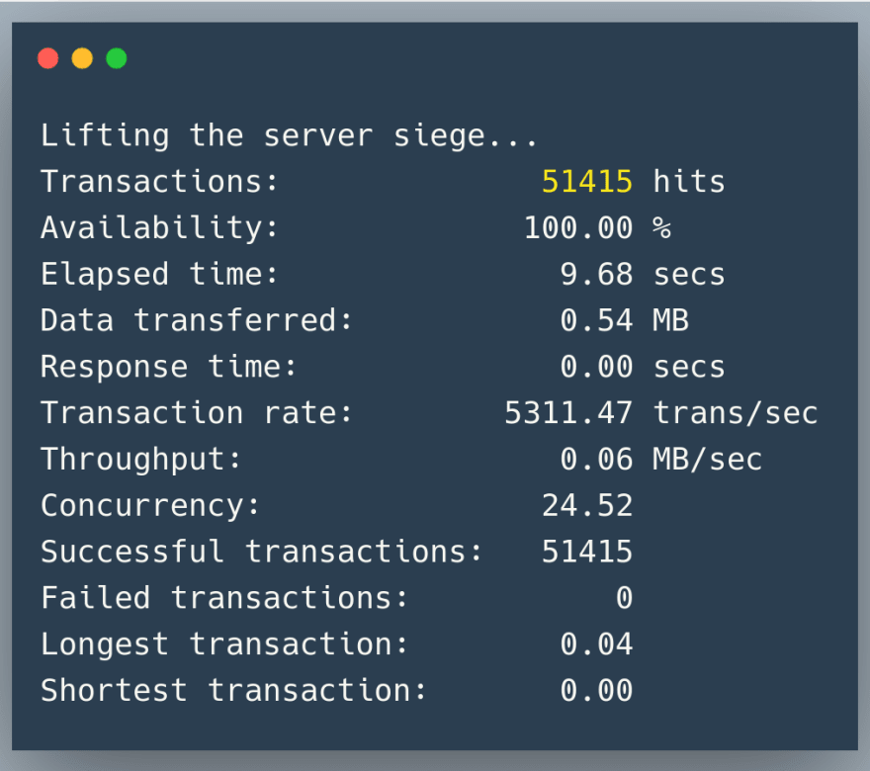The height and width of the screenshot is (771, 870).
Task: Click the Failed transactions 0 value
Action: click(624, 598)
